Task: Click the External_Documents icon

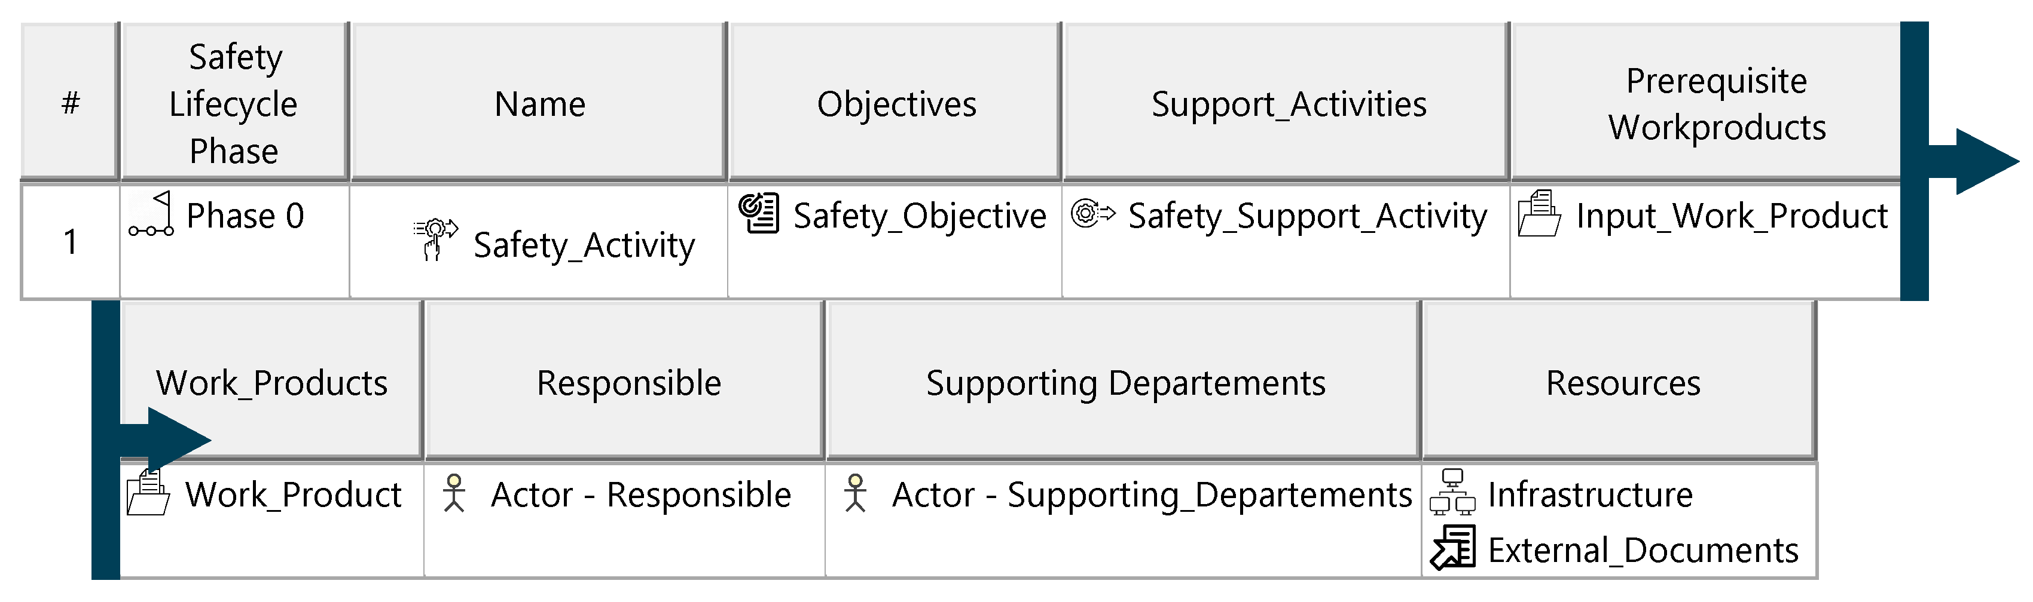Action: [1452, 548]
